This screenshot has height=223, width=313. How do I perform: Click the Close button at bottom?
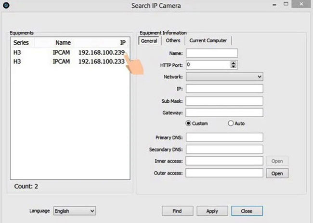[247, 211]
